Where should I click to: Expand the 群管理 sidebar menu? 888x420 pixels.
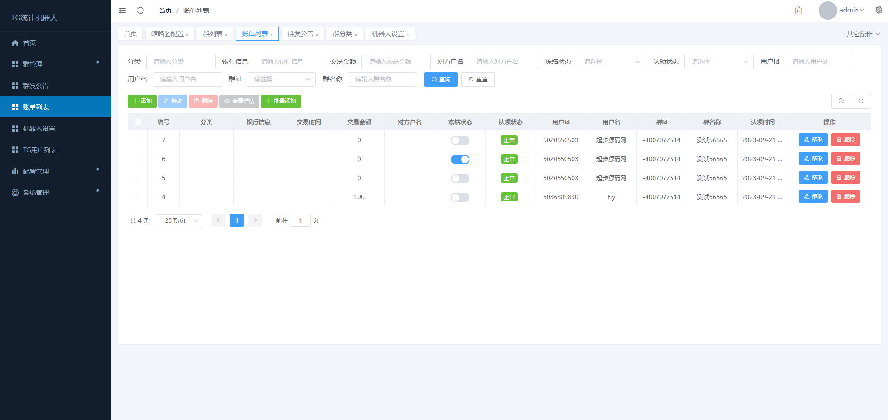click(55, 64)
